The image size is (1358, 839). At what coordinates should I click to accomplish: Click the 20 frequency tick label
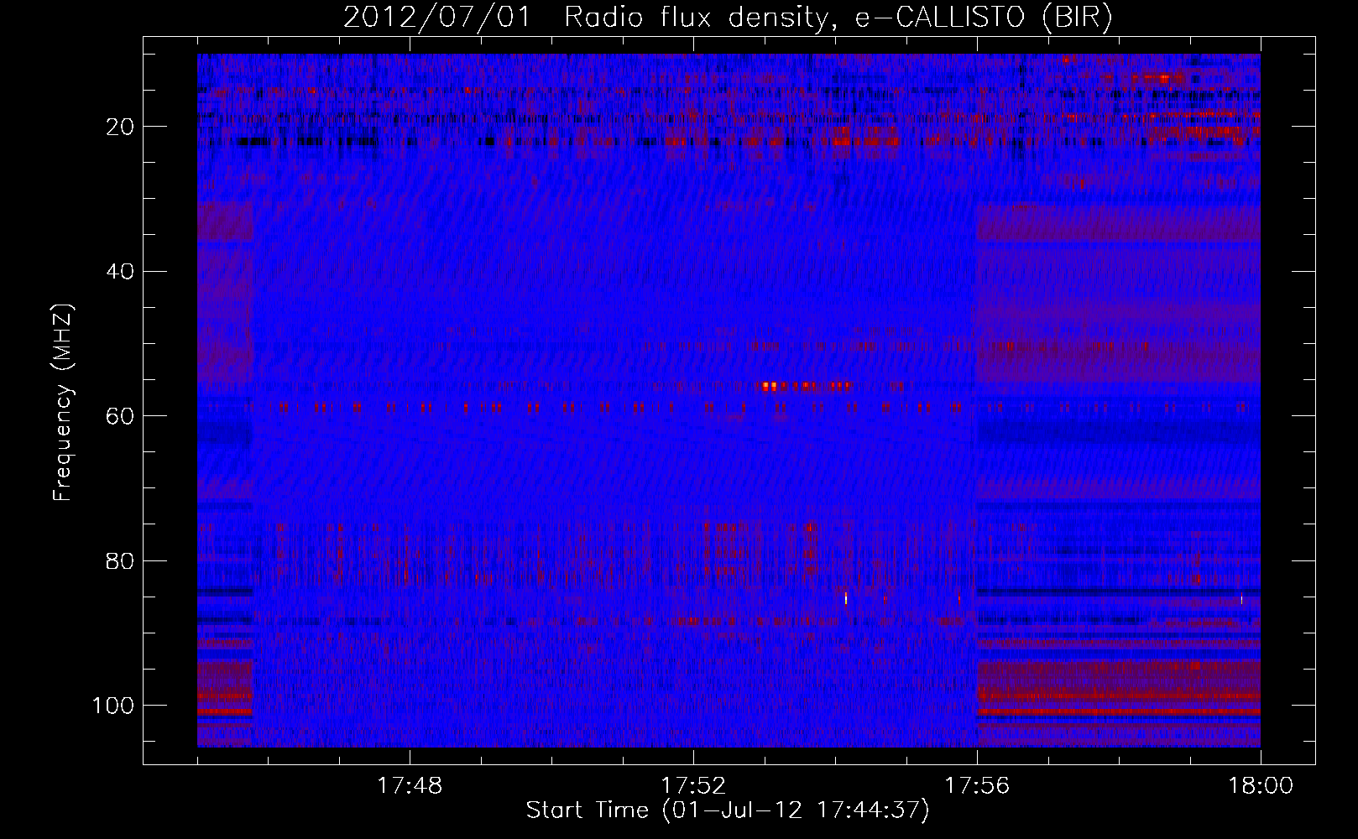[120, 127]
